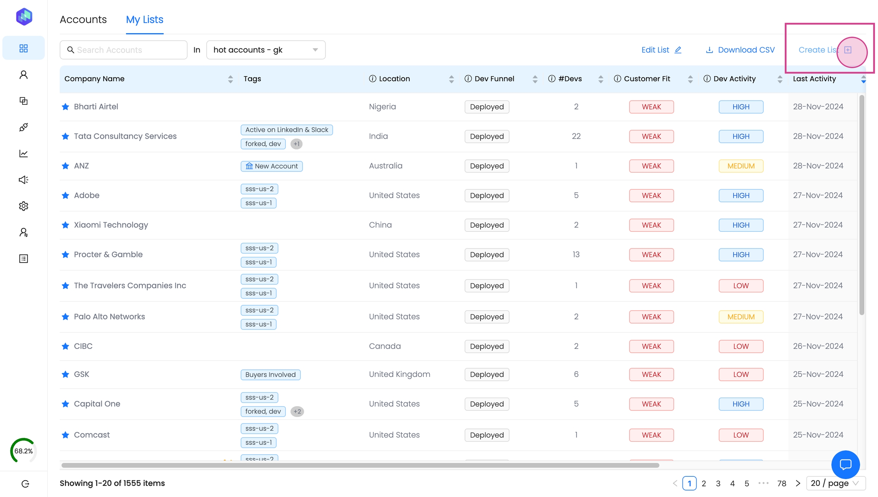Click the Download CSV link
The image size is (878, 497).
coord(740,50)
